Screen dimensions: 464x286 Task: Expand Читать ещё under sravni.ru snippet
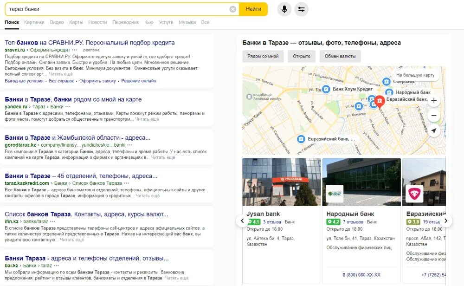(x=61, y=74)
